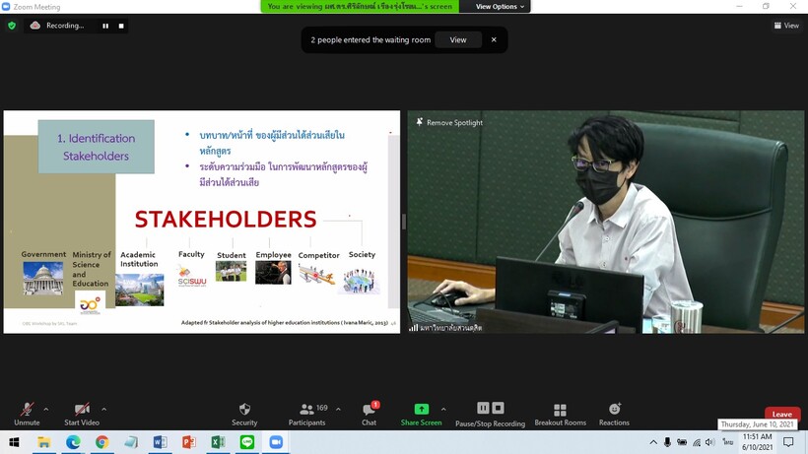808x454 pixels.
Task: Switch to Zoom in taskbar
Action: point(276,442)
